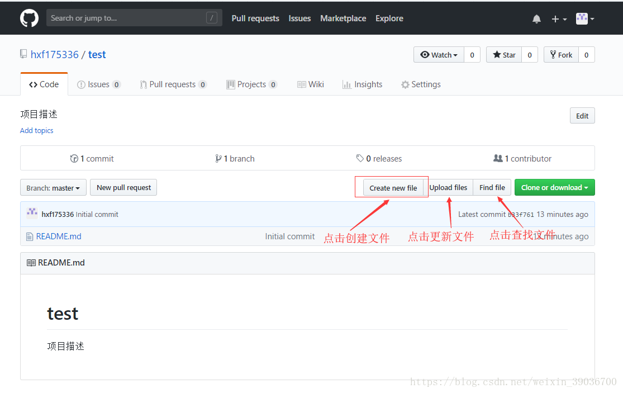Click the watchers count next to Watch
The image size is (623, 393).
point(472,55)
